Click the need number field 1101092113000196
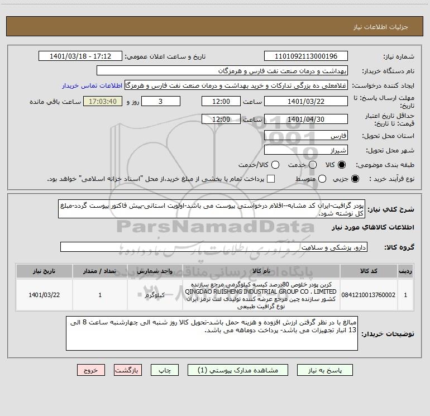Viewport: 430px width, 416px height. tap(306, 56)
